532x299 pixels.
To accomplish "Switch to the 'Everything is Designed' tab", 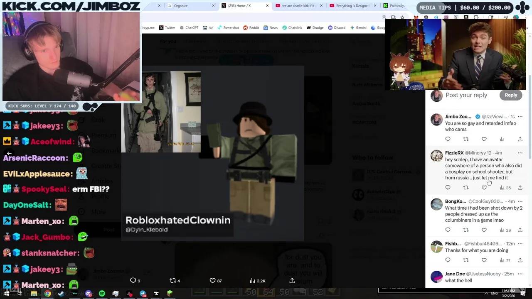I will tap(352, 6).
